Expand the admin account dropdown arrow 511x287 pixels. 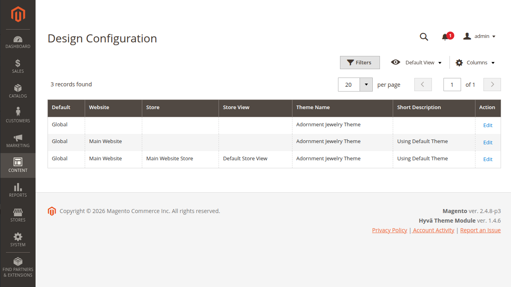[494, 36]
